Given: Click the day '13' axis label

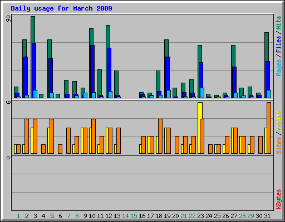Looking at the screenshot, I should pyautogui.click(x=117, y=216).
